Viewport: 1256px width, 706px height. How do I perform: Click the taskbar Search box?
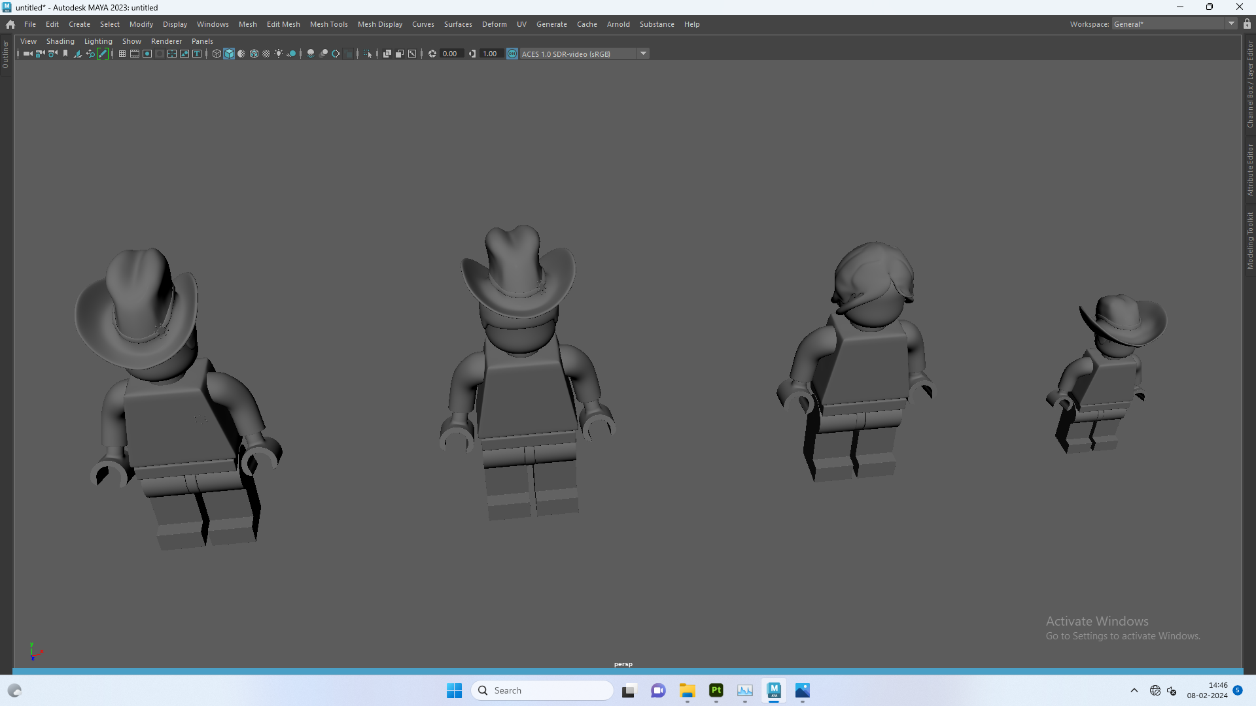(x=542, y=690)
